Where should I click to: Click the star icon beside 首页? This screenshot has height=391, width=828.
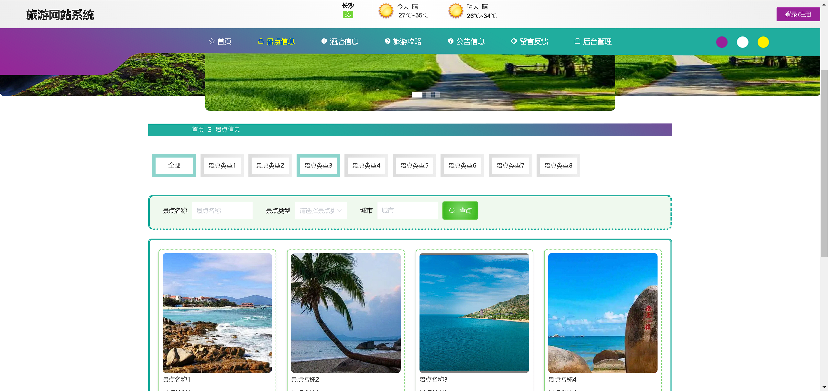(212, 41)
